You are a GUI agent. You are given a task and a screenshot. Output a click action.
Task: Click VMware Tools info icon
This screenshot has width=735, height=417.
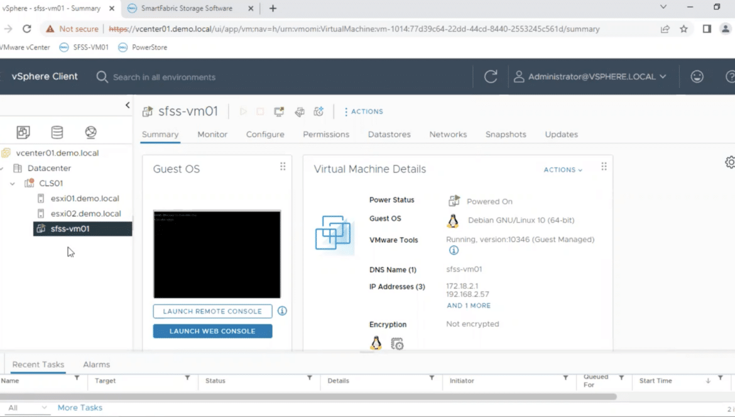point(454,250)
